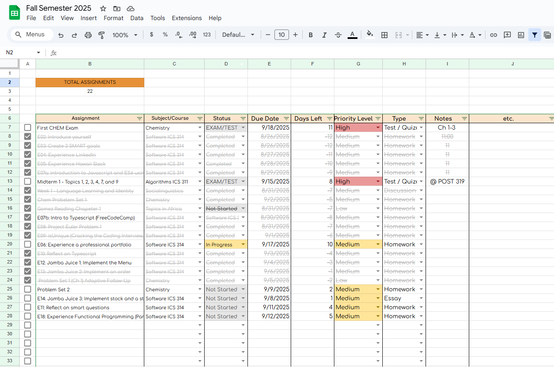Open the Extensions menu

(187, 18)
